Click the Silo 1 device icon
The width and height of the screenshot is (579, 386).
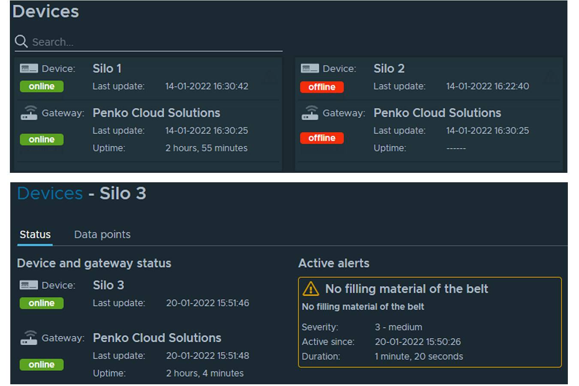click(x=29, y=69)
